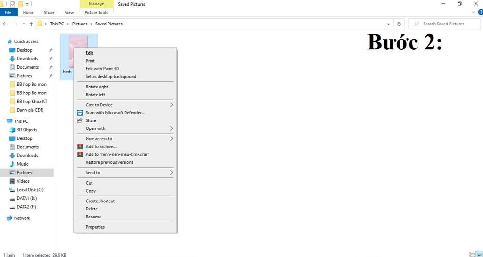Switch to the Share ribbon tab
The height and width of the screenshot is (257, 483).
(49, 13)
